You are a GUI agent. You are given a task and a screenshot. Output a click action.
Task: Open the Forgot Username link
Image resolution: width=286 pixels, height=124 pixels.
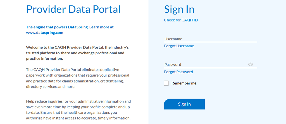[179, 46]
